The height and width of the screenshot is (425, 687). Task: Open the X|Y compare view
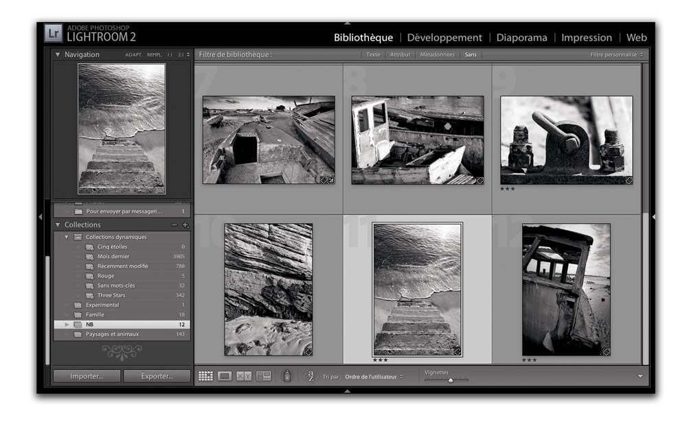point(244,376)
